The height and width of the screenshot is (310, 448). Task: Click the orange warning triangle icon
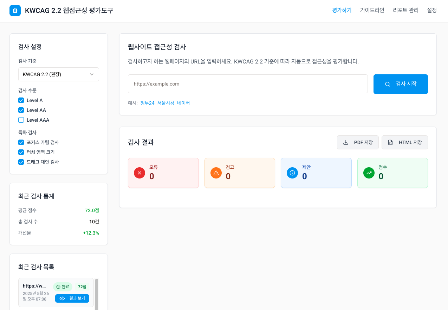point(216,173)
